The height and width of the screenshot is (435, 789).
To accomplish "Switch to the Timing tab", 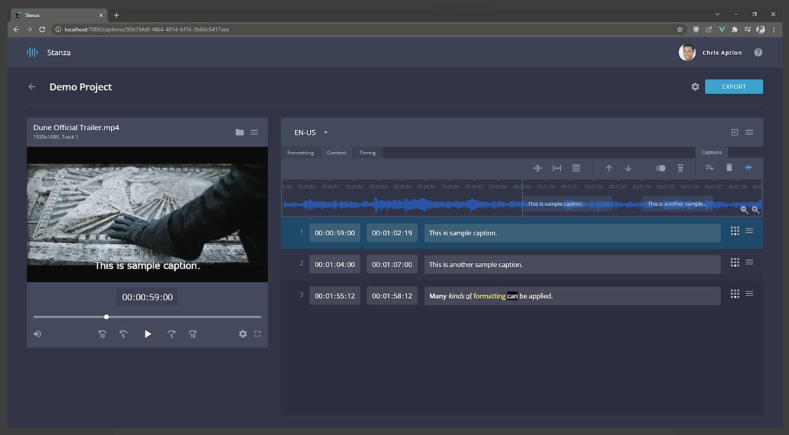I will click(368, 153).
